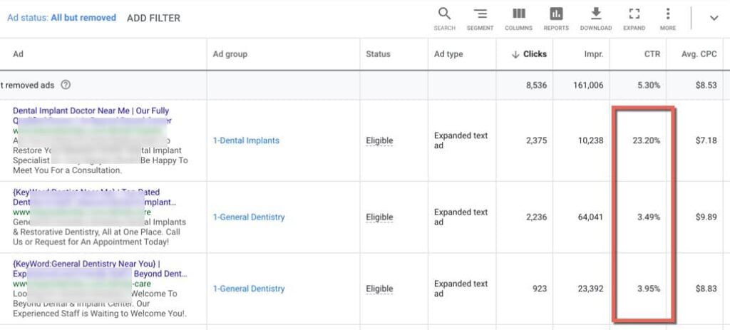Click Expanded text ad in Dental Implants row
730x330 pixels.
point(461,140)
